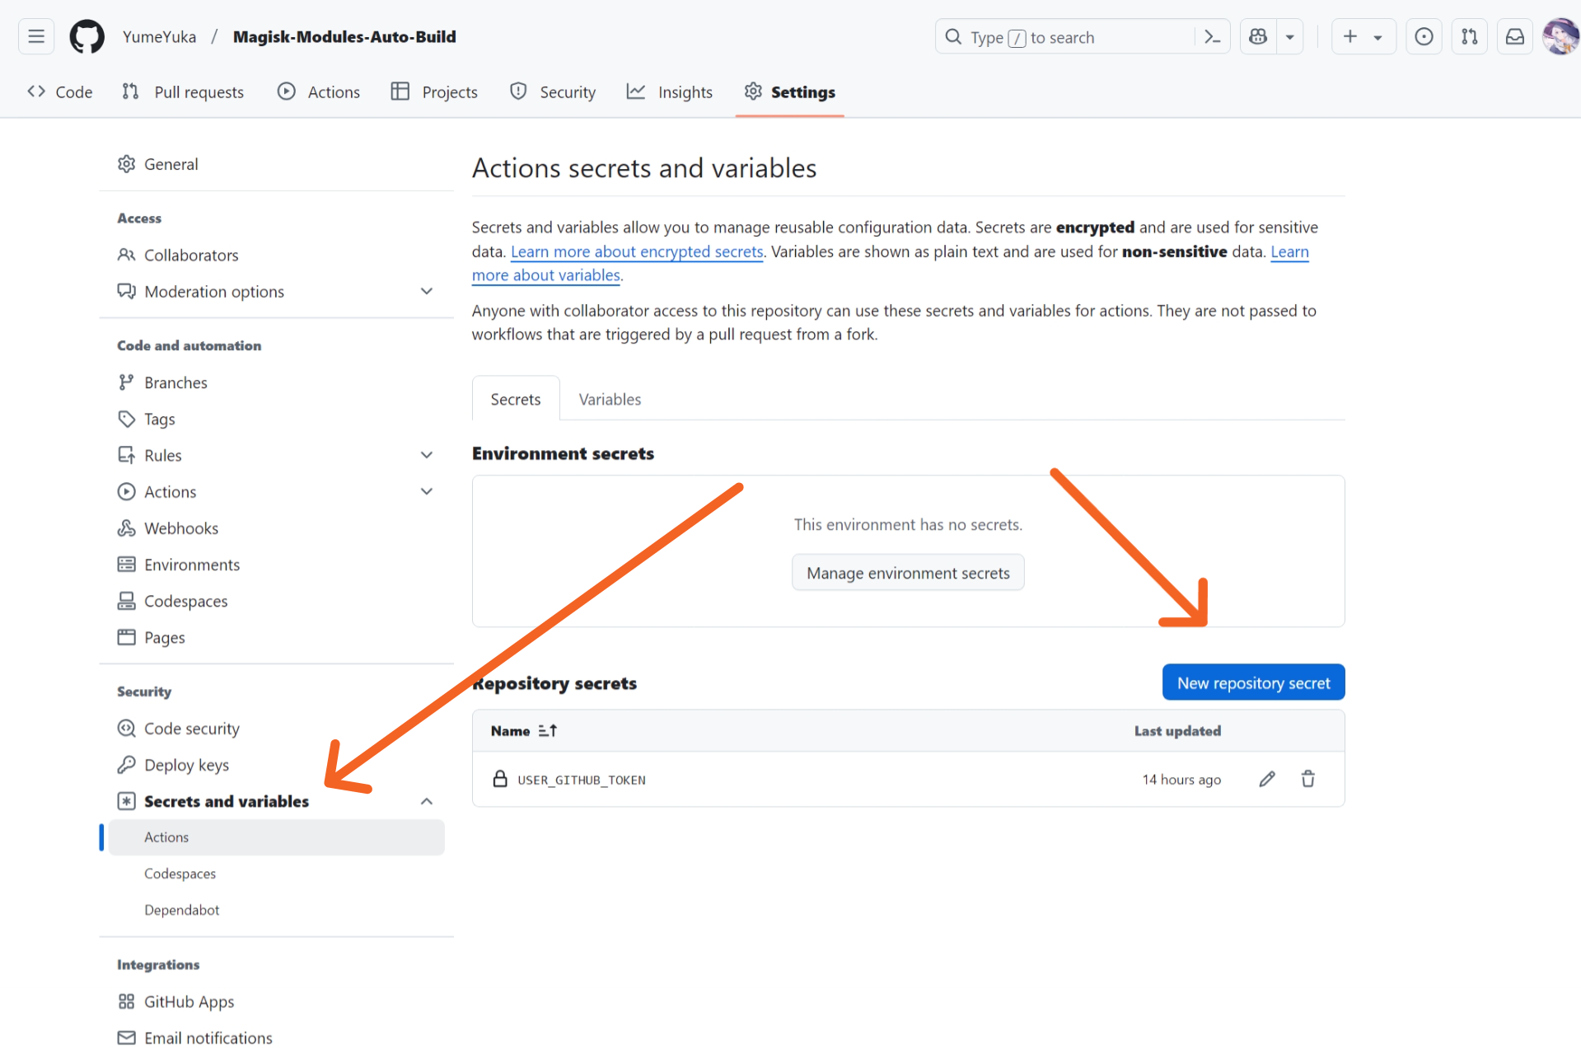Edit the USER_GITHUB_TOKEN secret with pencil icon

coord(1267,779)
